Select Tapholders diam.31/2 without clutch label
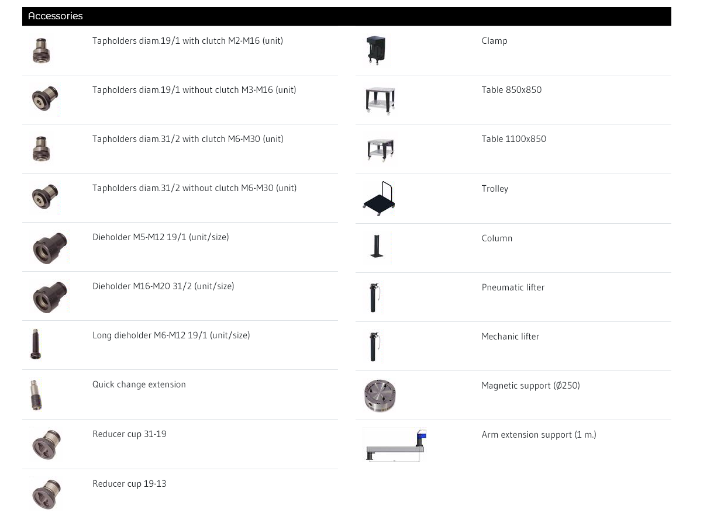This screenshot has height=530, width=707. (x=194, y=188)
